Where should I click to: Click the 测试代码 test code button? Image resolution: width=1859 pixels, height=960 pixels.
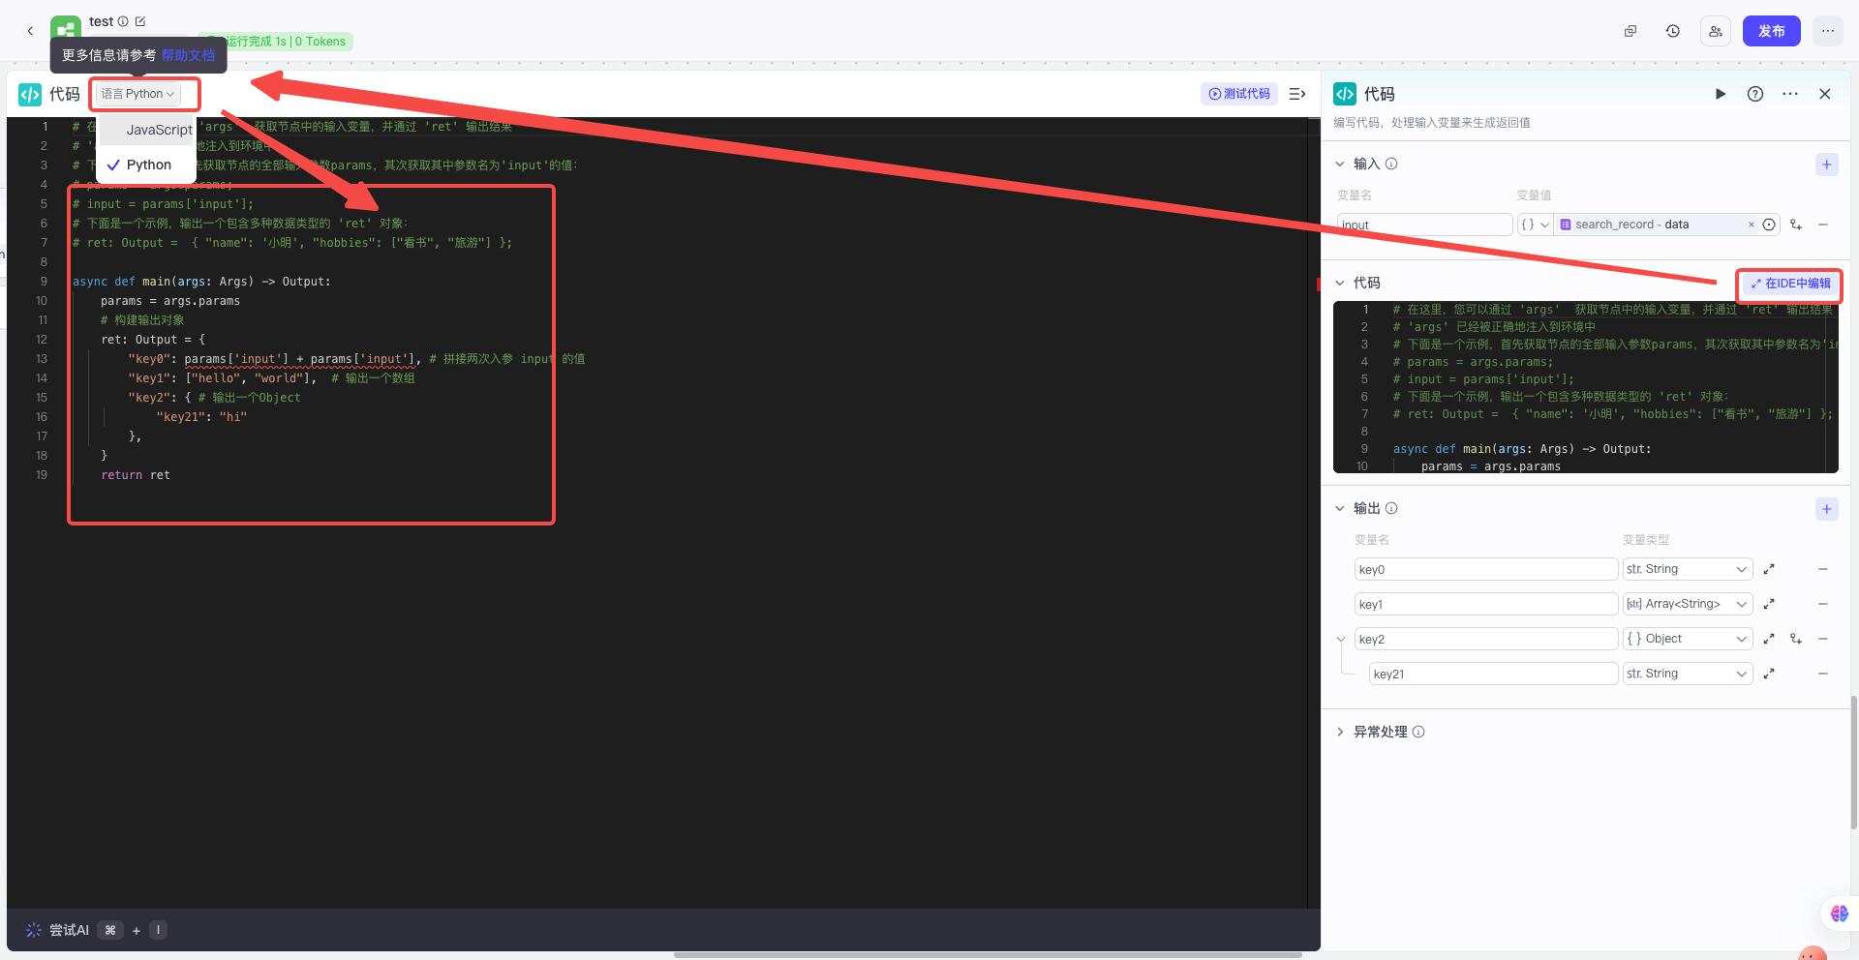1239,94
